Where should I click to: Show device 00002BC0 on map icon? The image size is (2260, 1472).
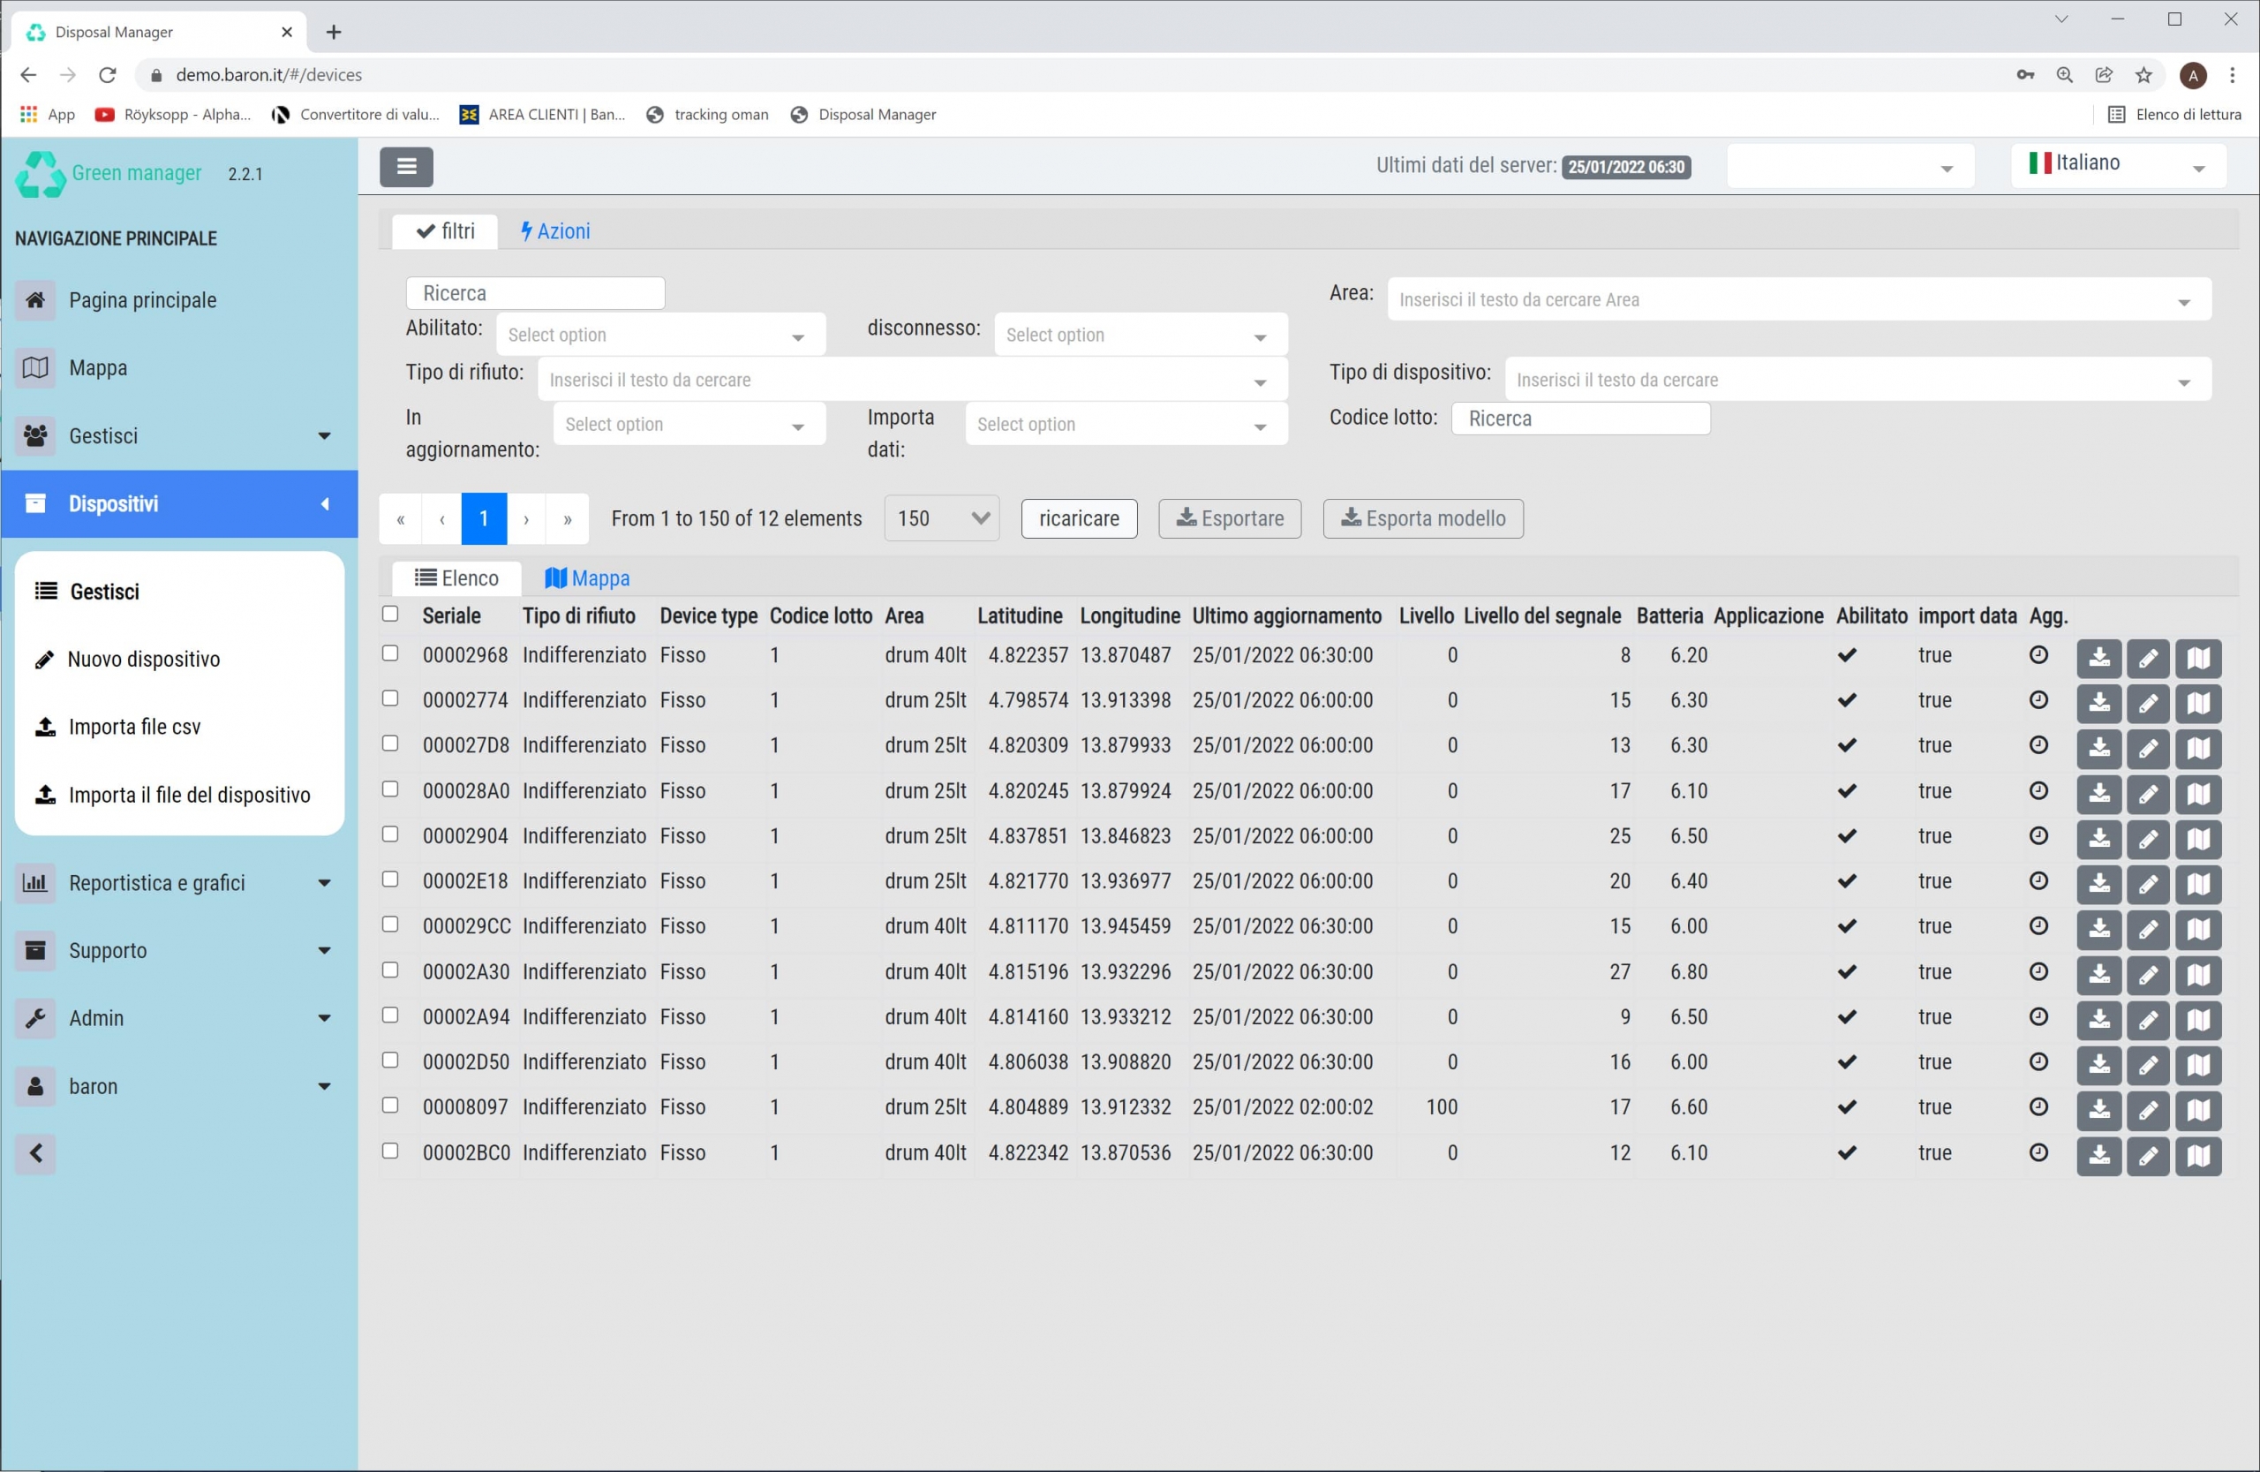click(2198, 1156)
